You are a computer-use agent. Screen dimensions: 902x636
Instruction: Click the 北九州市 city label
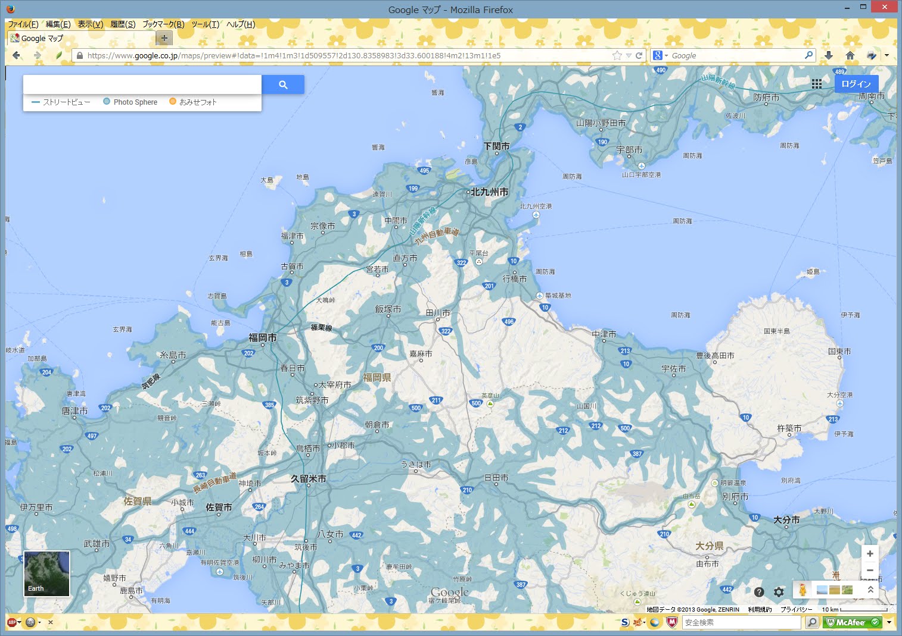point(489,192)
